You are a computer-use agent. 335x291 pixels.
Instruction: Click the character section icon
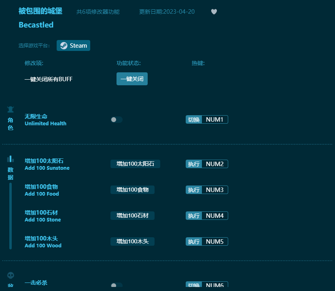11,110
